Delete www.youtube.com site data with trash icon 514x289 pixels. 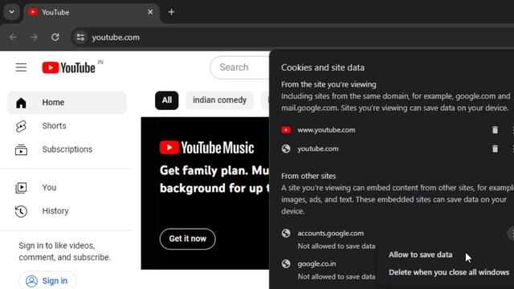tap(495, 130)
